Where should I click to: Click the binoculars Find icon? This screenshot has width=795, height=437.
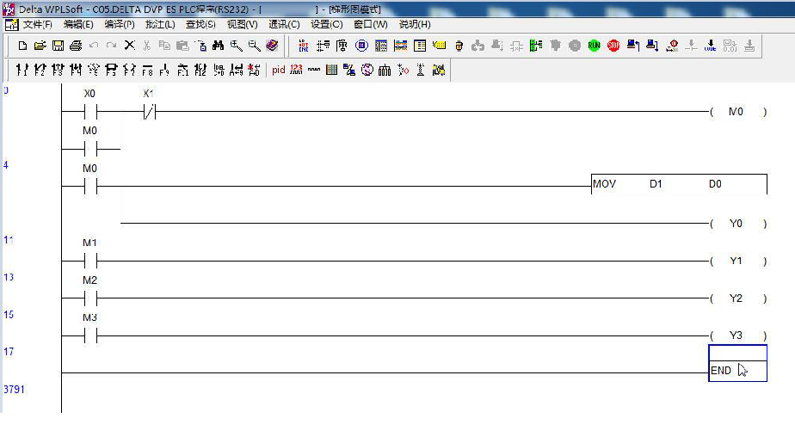(218, 46)
